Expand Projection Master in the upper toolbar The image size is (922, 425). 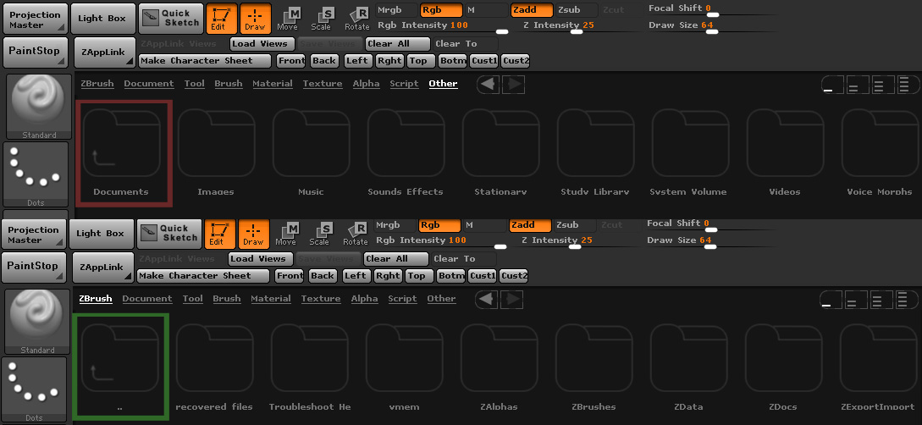click(35, 19)
